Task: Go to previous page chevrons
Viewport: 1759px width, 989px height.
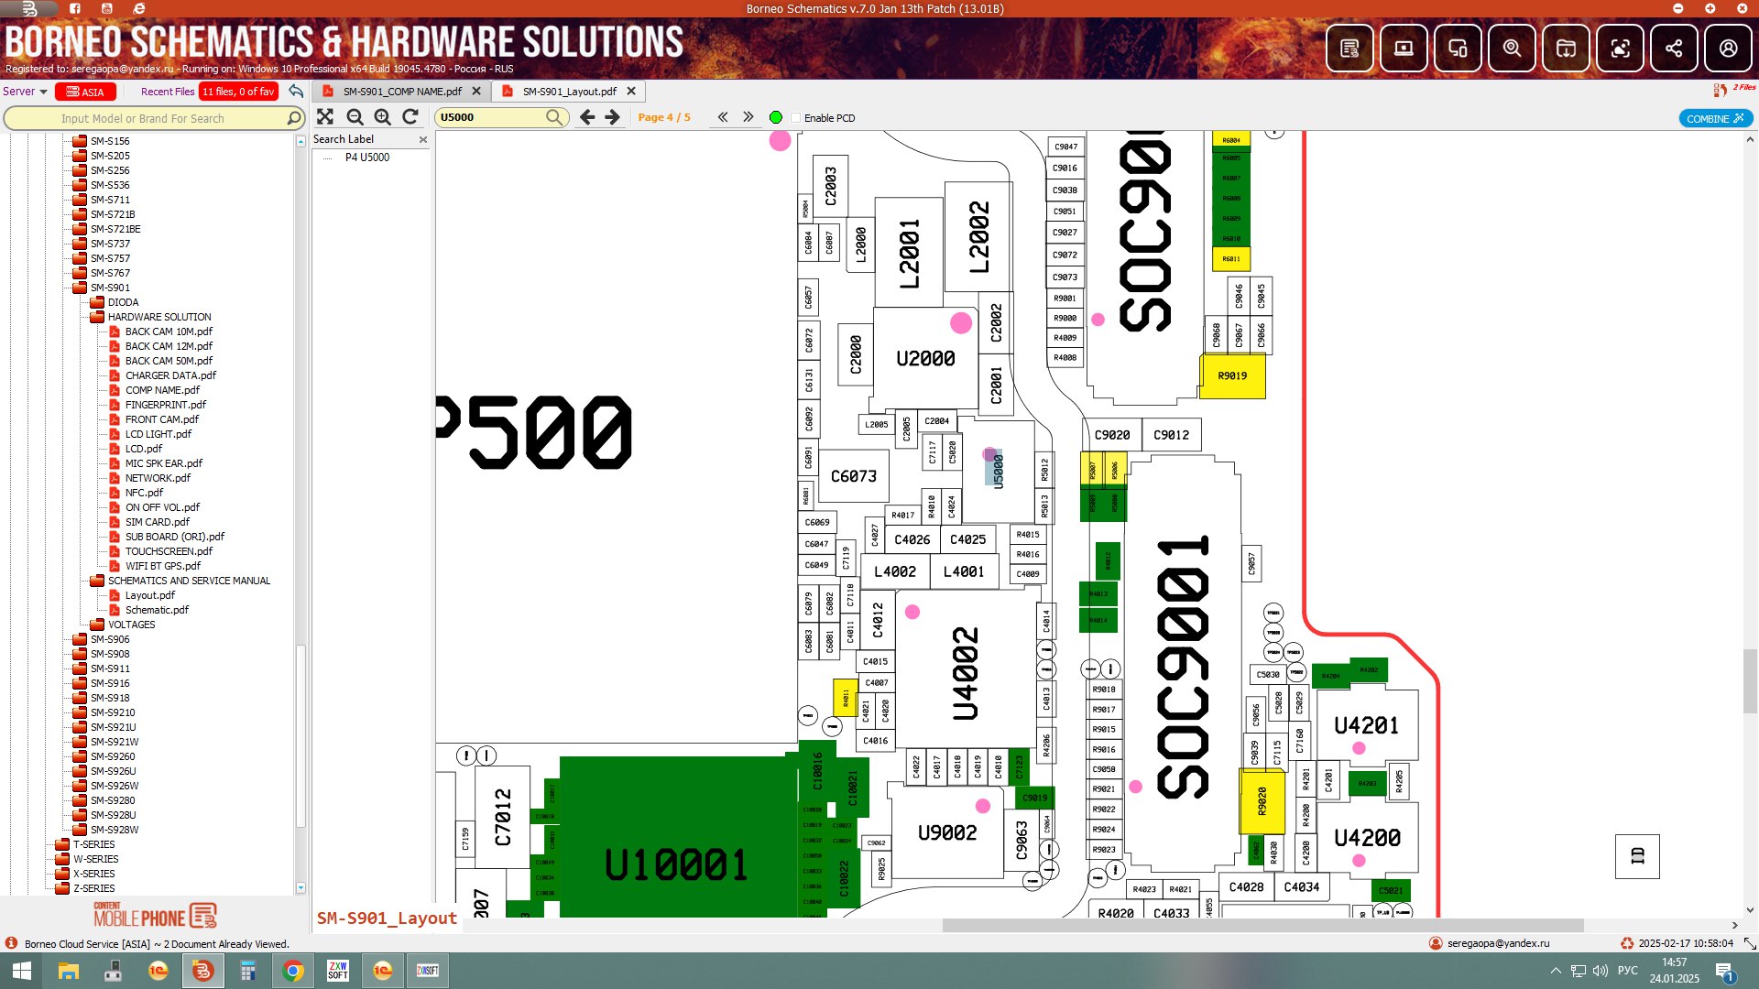Action: [x=723, y=117]
